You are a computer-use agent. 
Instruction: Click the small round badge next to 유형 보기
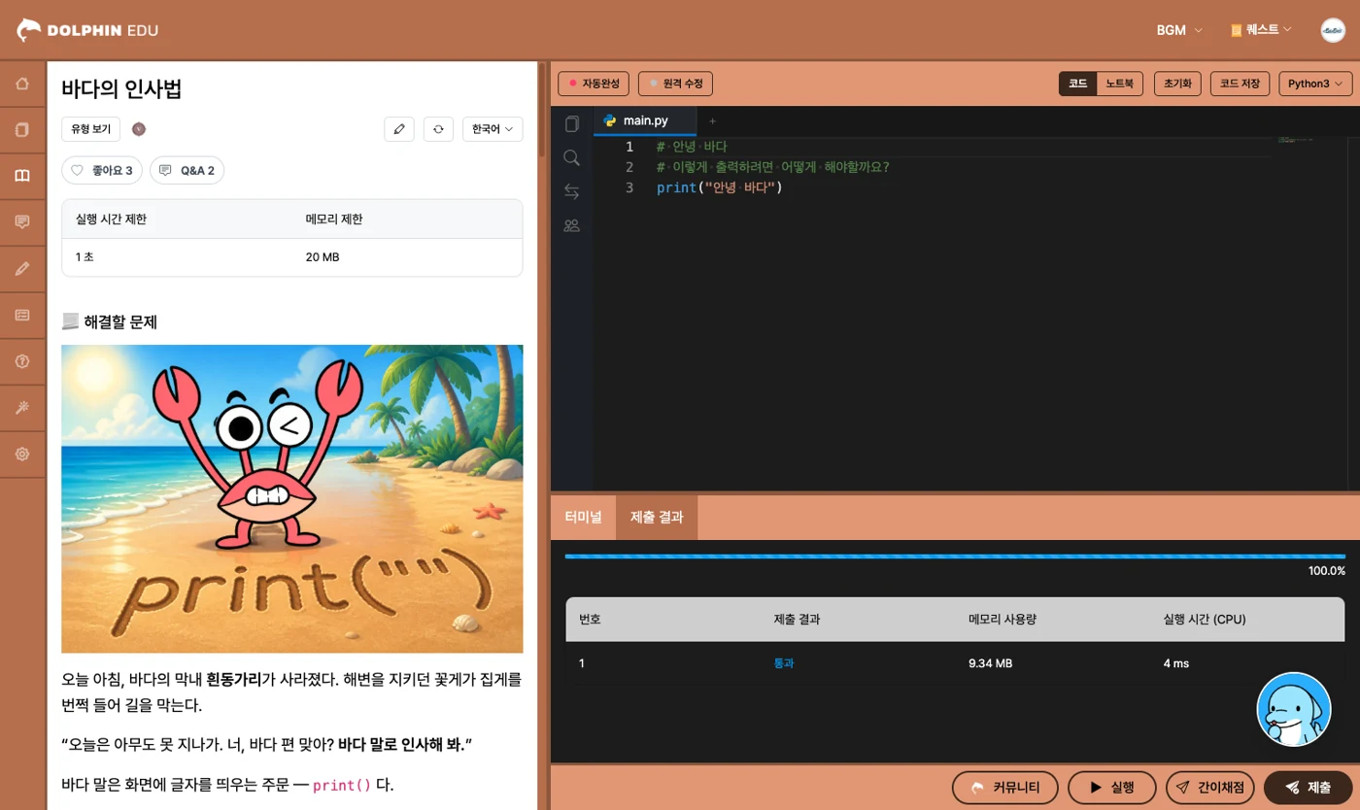click(138, 129)
